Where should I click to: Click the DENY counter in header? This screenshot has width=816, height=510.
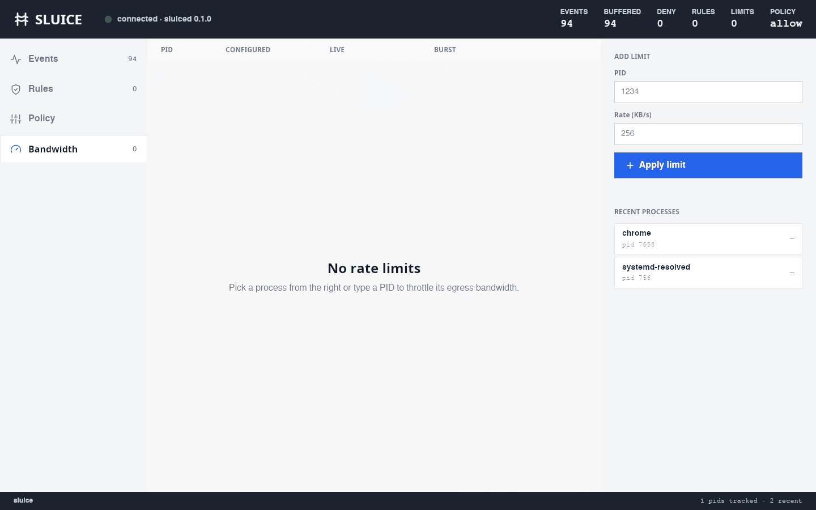pyautogui.click(x=666, y=18)
